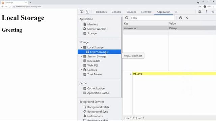Open DevTools settings gear
Image resolution: width=216 pixels, height=121 pixels.
pyautogui.click(x=200, y=12)
